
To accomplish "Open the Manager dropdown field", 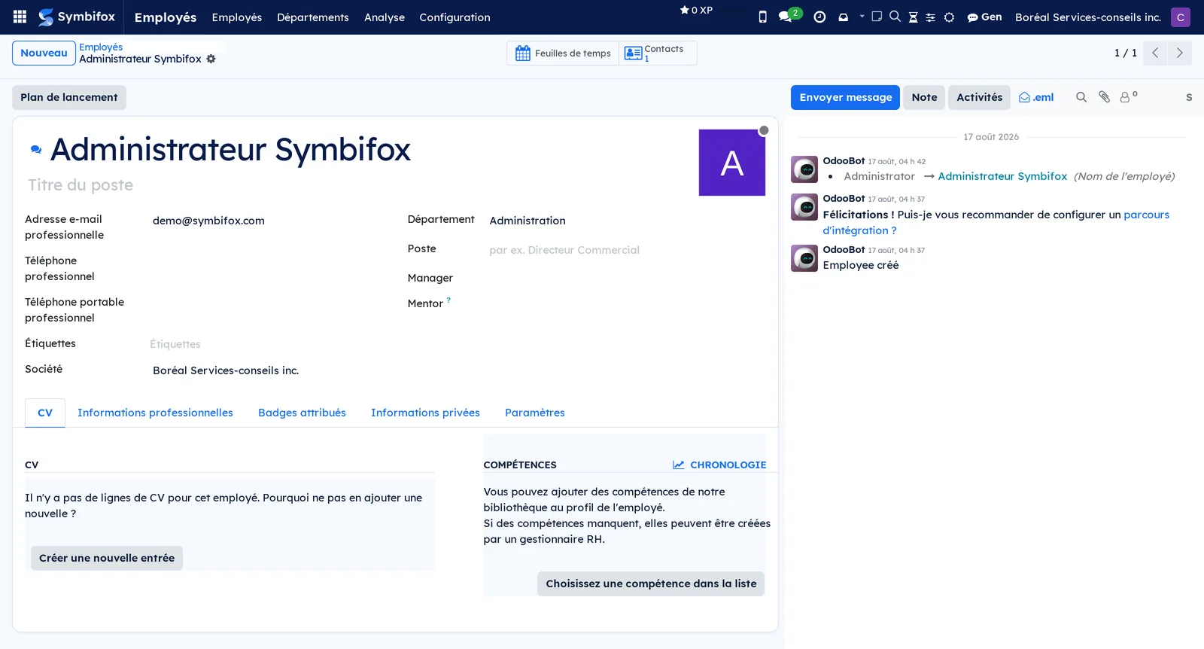I will tap(626, 279).
